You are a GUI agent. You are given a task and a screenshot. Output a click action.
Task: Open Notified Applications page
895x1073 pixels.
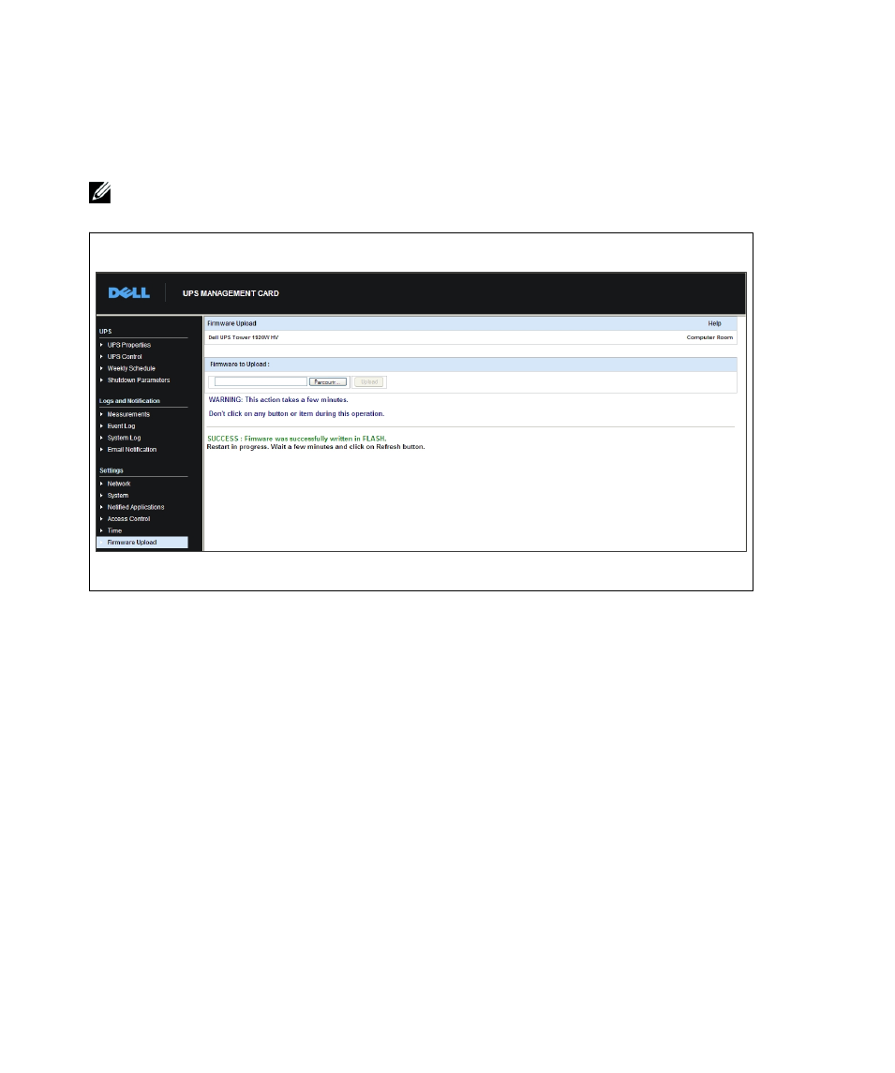[x=136, y=507]
